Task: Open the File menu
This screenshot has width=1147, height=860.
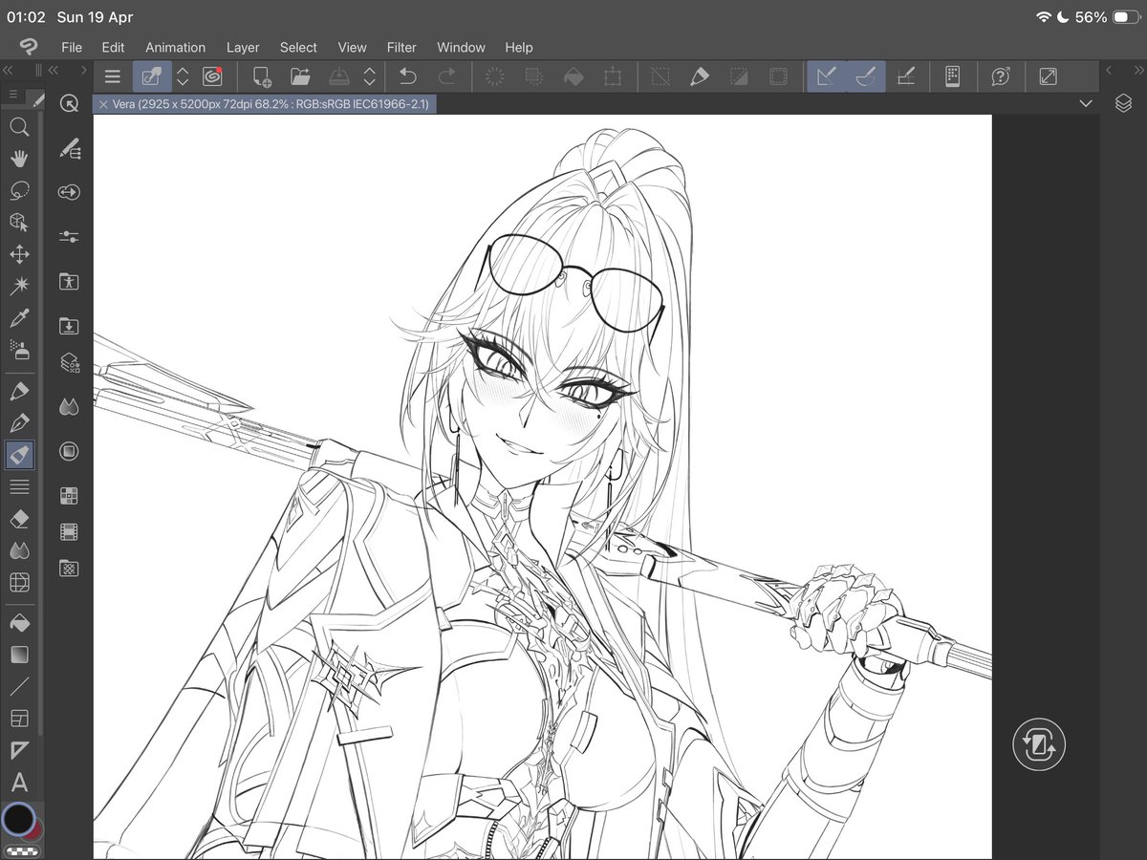Action: [72, 47]
